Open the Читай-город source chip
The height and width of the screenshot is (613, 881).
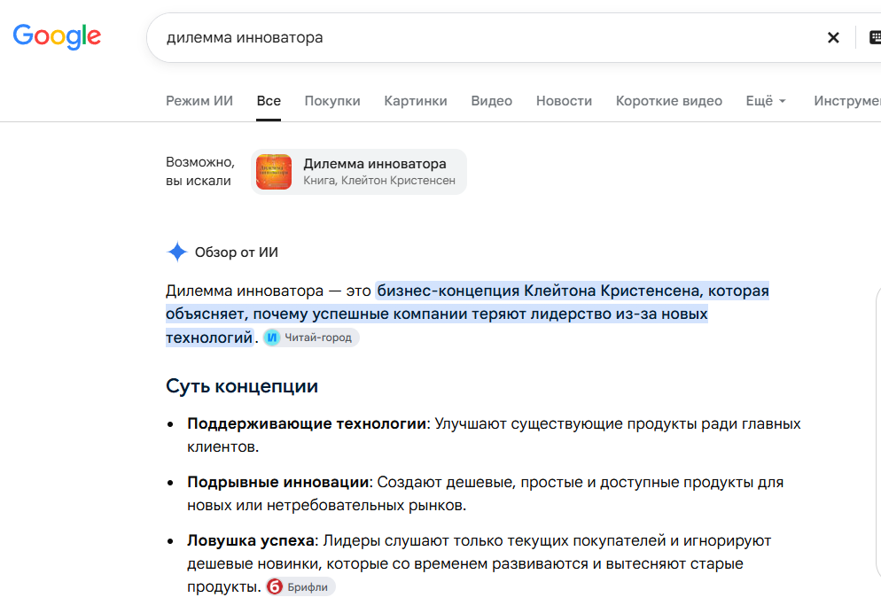(x=311, y=338)
